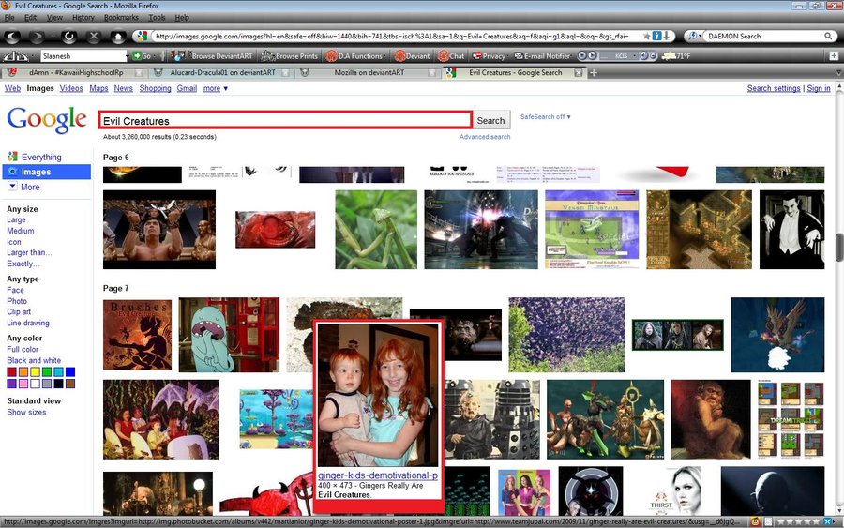Filter by Black and white

(34, 360)
